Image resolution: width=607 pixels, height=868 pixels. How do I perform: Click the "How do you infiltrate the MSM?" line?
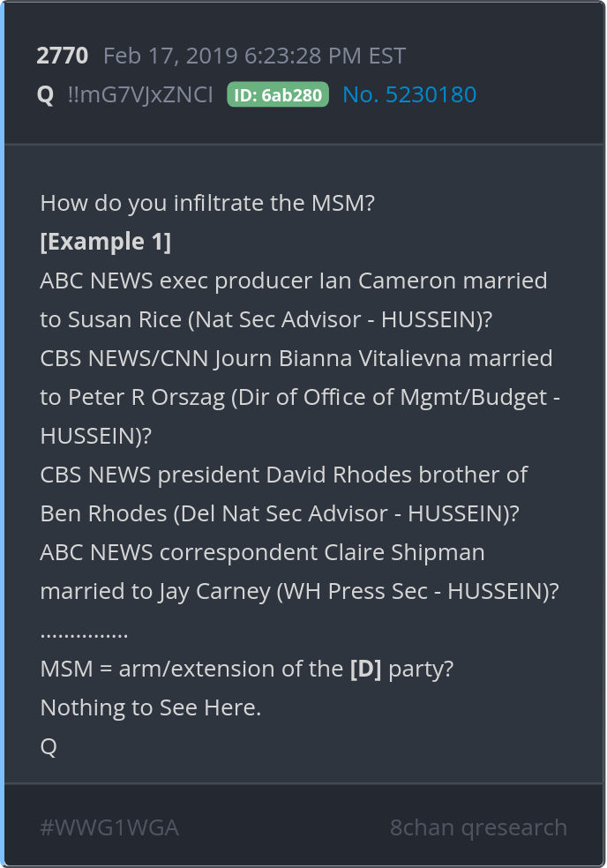pos(208,203)
